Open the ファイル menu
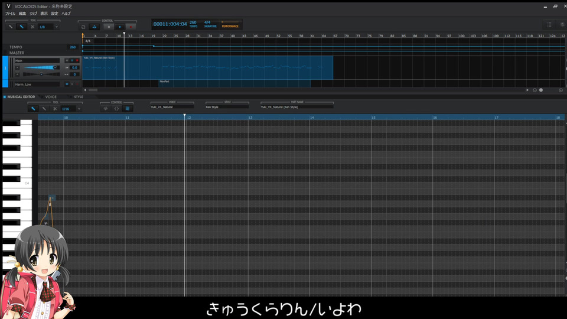 click(10, 14)
